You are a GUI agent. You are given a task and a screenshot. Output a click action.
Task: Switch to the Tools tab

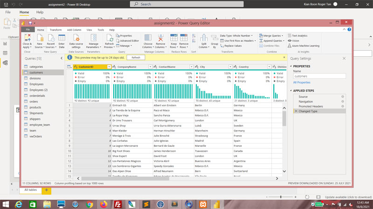coord(101,30)
